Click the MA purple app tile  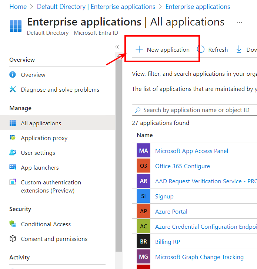click(x=143, y=150)
